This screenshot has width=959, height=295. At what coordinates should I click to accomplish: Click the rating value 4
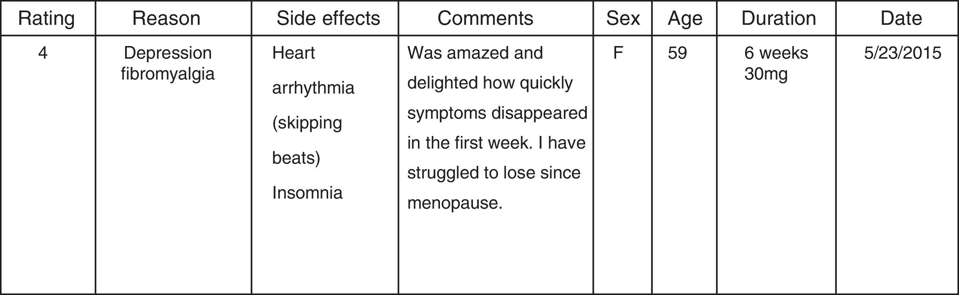pyautogui.click(x=43, y=53)
